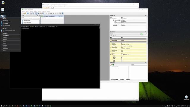Expand the maximumSize property row
The image size is (190, 107).
111,49
